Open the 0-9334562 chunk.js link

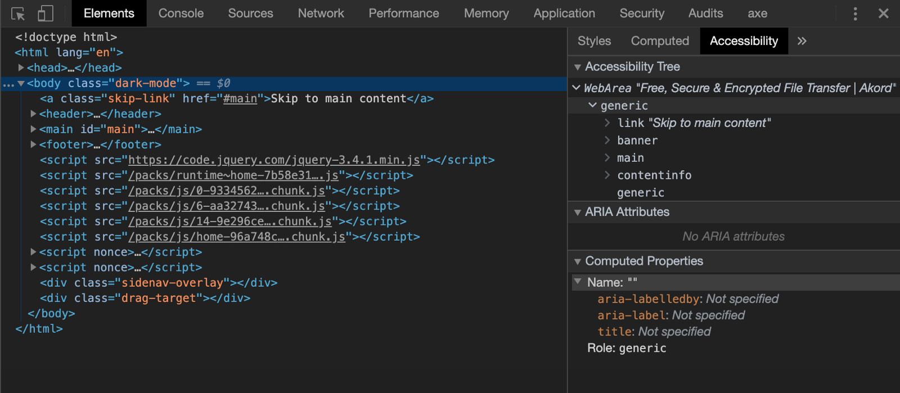(227, 191)
